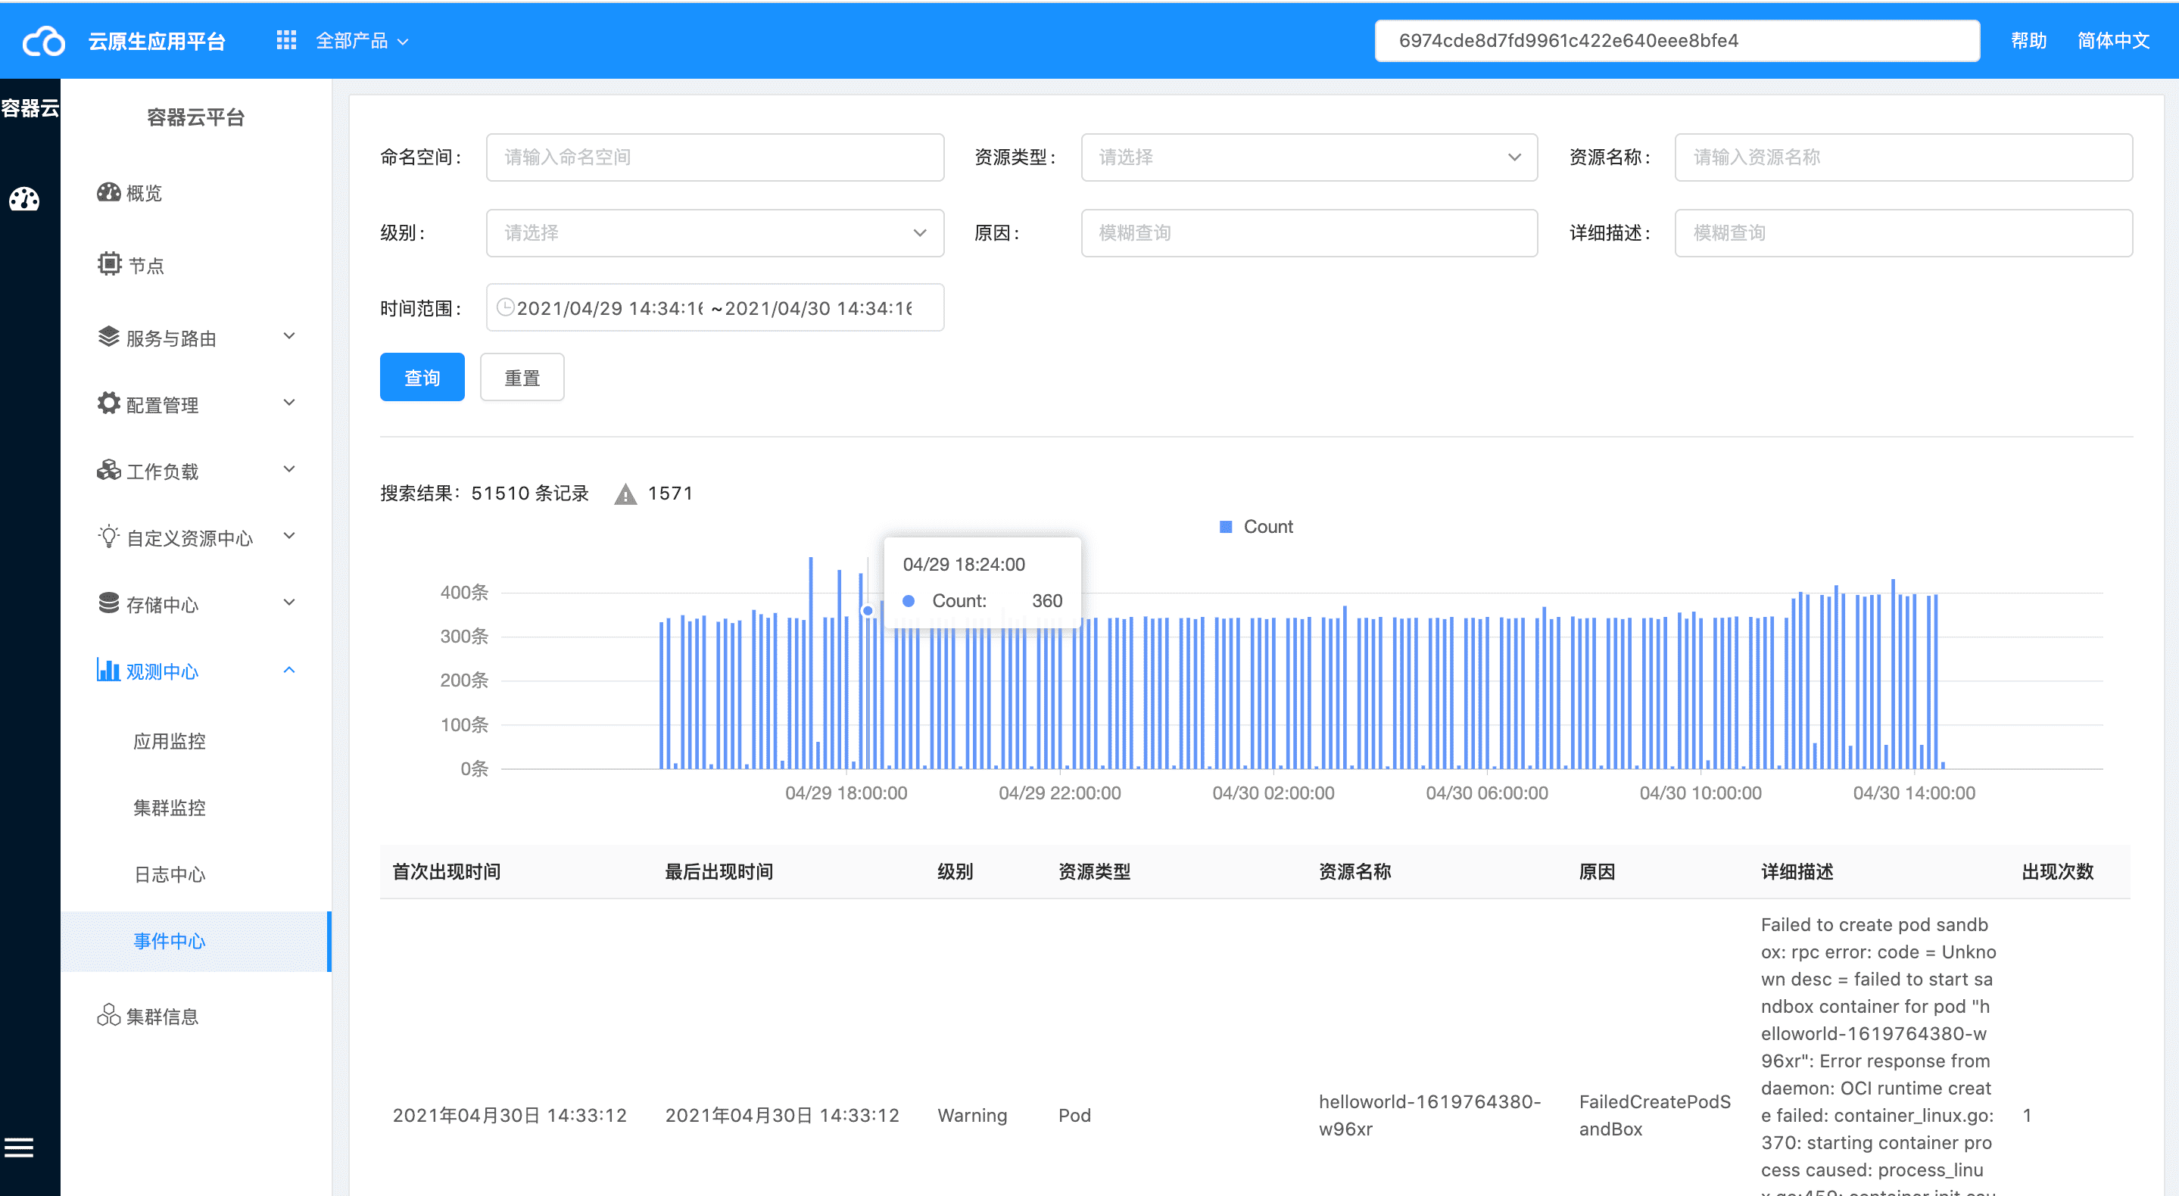This screenshot has width=2179, height=1196.
Task: Select 事件中心 menu item
Action: click(195, 942)
